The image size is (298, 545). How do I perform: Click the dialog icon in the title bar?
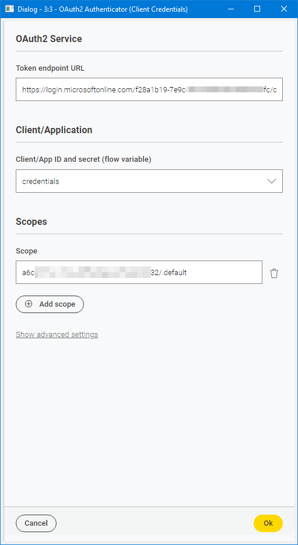pyautogui.click(x=9, y=9)
